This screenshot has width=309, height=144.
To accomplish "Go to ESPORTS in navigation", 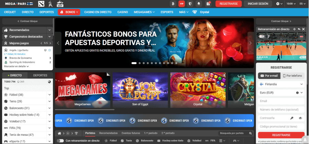I will click(x=167, y=12).
